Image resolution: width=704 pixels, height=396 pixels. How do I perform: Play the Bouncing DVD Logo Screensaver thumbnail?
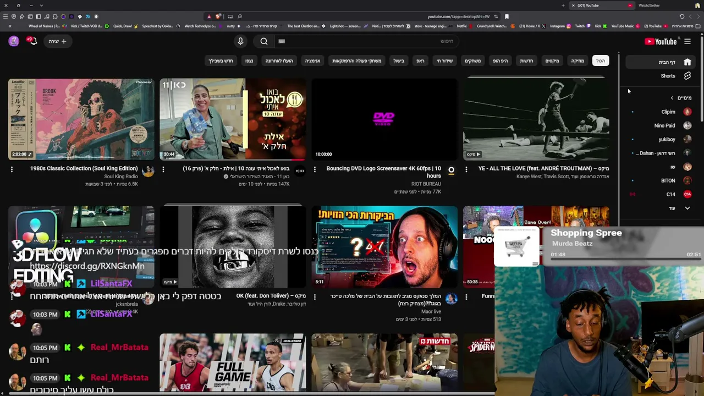click(x=384, y=119)
